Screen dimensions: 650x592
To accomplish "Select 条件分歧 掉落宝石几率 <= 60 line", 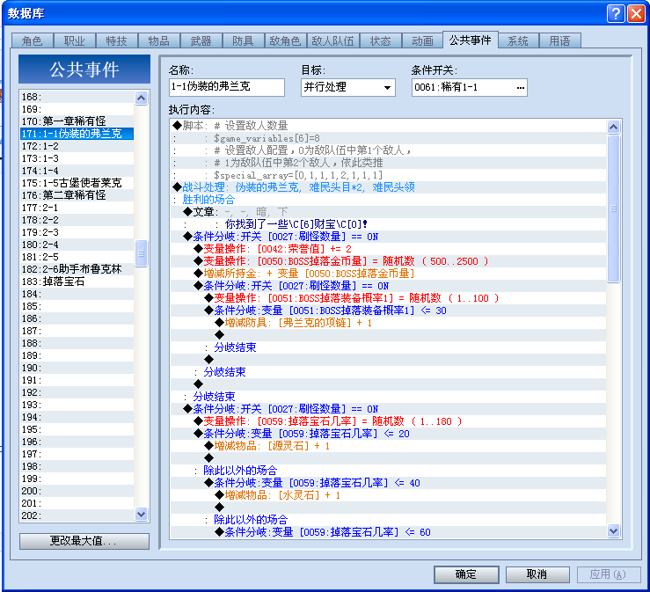I will pyautogui.click(x=389, y=532).
